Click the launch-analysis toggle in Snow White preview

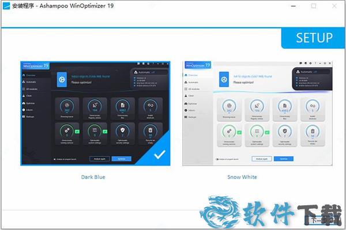point(217,159)
